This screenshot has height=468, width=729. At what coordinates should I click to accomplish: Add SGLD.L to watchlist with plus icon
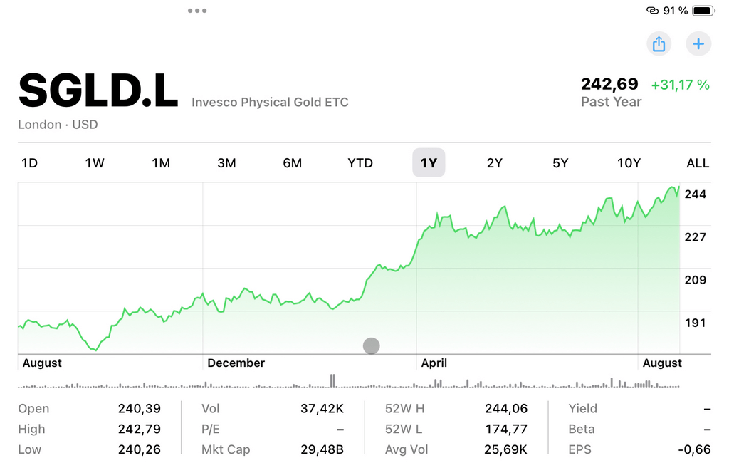[x=698, y=44]
